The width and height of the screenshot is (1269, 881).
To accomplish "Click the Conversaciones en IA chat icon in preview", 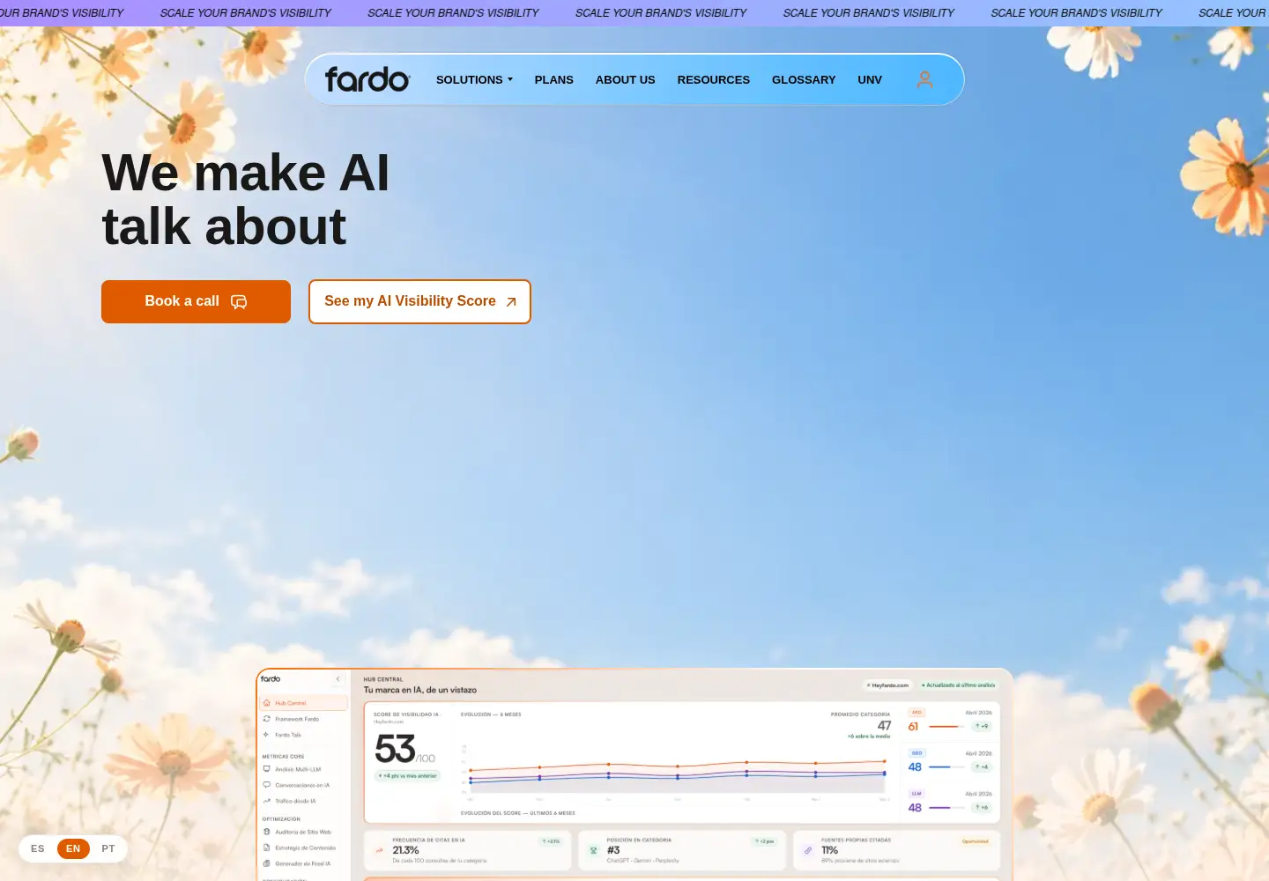I will coord(267,785).
